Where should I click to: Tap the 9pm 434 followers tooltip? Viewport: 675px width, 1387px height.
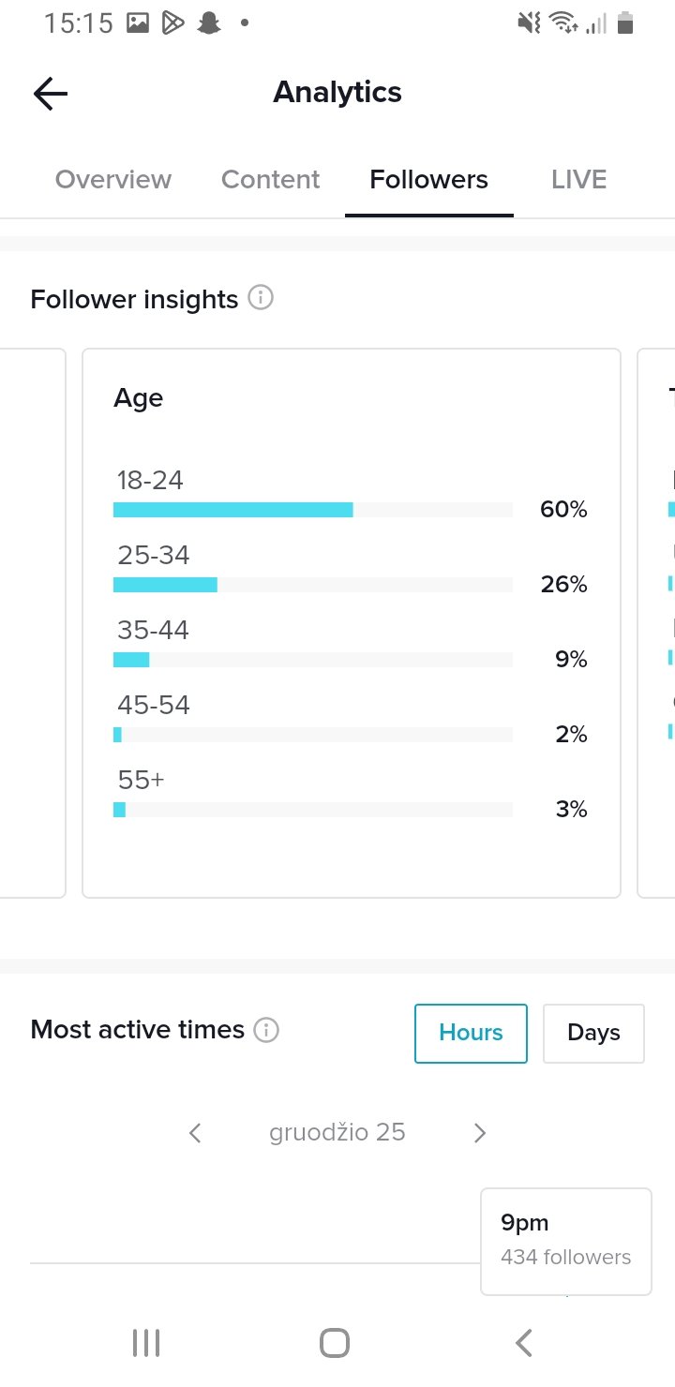[x=566, y=1242]
